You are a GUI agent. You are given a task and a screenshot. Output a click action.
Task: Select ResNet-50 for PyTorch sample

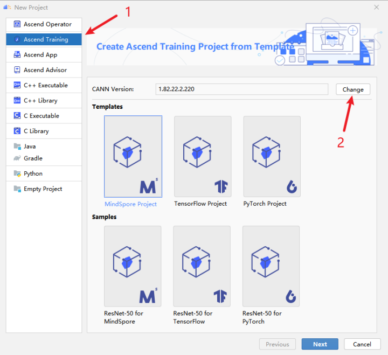(271, 266)
